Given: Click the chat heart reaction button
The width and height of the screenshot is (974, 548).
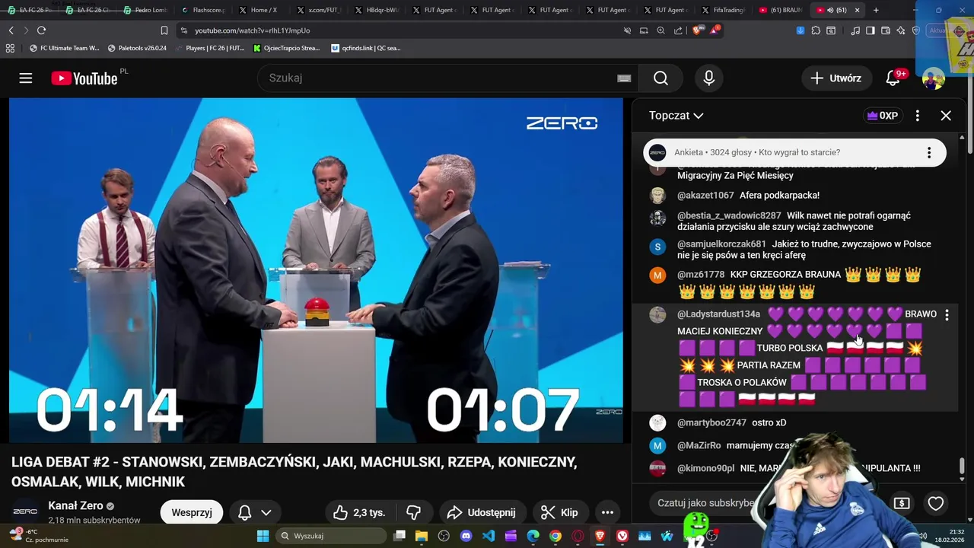Looking at the screenshot, I should (936, 503).
